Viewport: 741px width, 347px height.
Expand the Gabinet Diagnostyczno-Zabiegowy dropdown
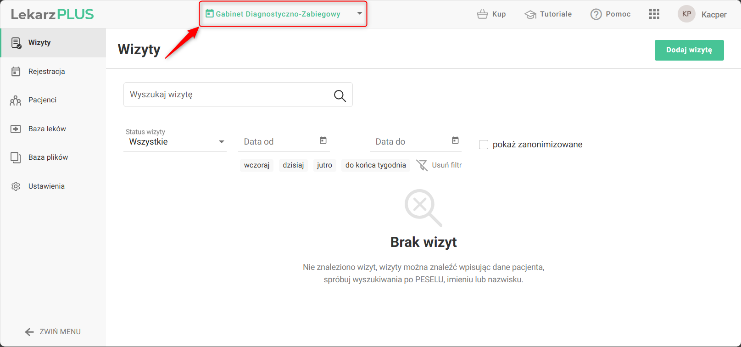click(359, 14)
